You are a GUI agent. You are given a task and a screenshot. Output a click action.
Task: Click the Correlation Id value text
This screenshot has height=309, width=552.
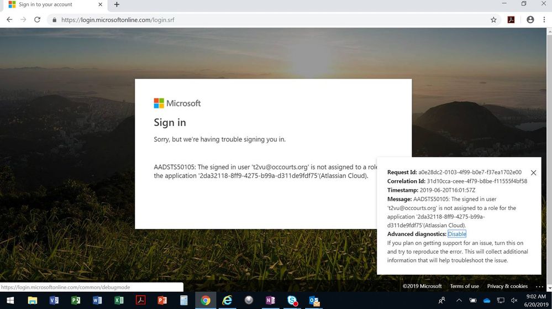[477, 181]
